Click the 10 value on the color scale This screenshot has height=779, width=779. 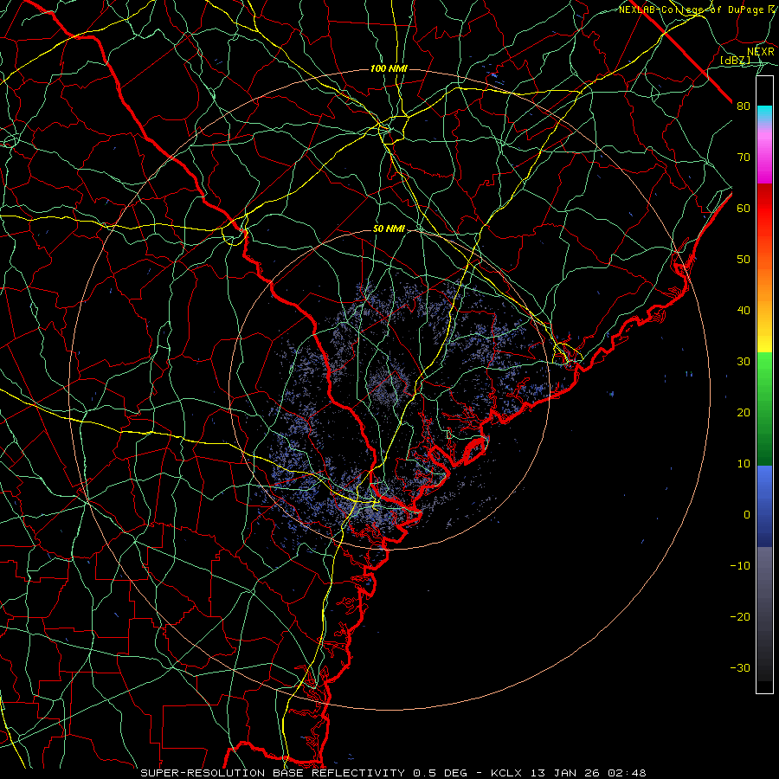pos(744,464)
